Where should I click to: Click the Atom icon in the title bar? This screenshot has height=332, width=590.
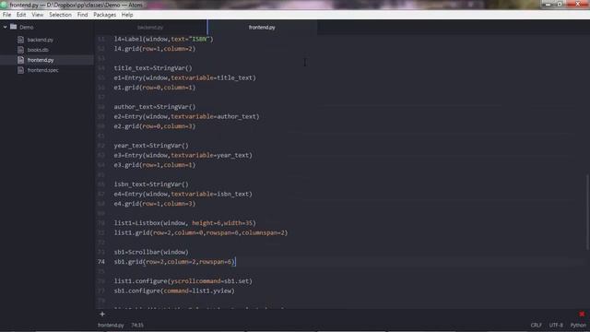coord(4,5)
